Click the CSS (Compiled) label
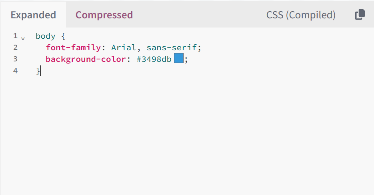The image size is (374, 195). pos(301,15)
